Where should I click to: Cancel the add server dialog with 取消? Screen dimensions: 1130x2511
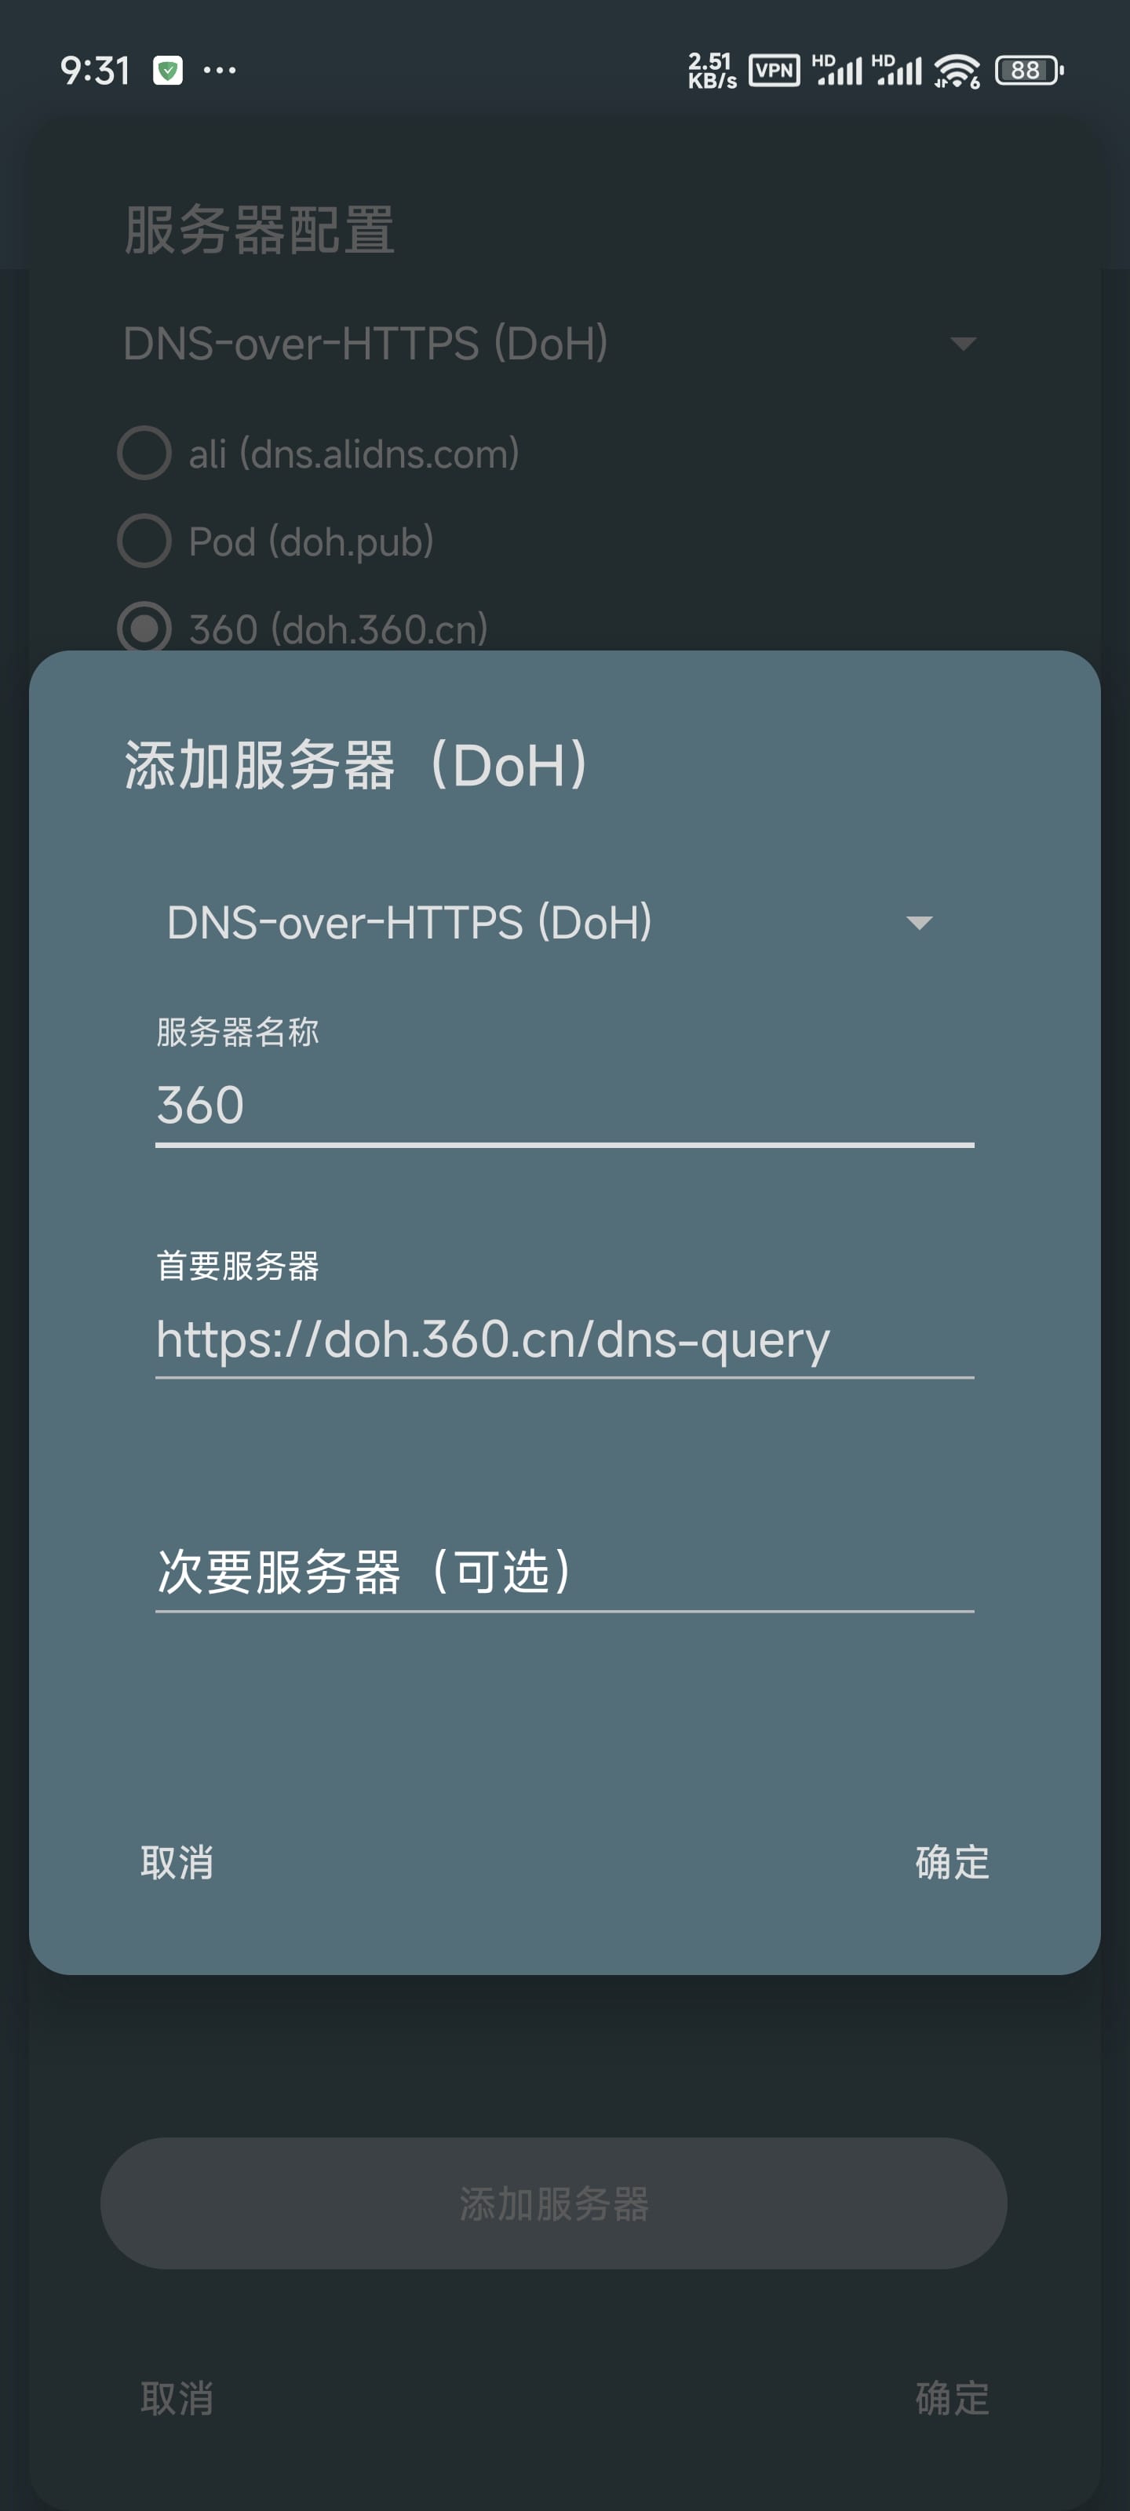click(x=177, y=1863)
